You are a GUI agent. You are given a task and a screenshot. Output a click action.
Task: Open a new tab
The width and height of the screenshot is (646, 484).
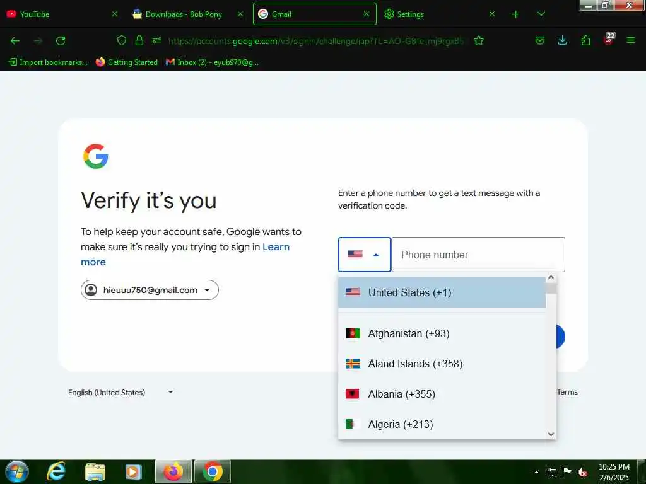click(516, 14)
